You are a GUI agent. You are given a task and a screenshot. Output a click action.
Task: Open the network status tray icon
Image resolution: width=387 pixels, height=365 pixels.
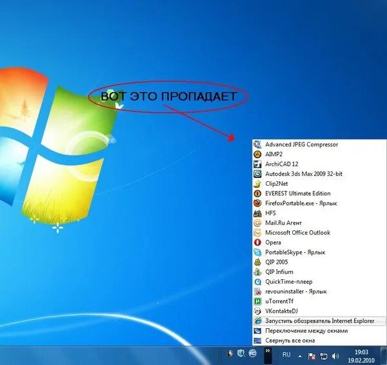(x=324, y=356)
